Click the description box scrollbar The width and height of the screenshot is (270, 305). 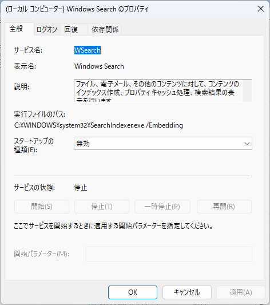pos(247,90)
